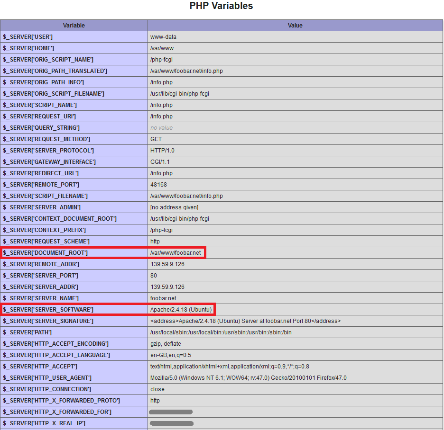Select the close connection value

[157, 389]
